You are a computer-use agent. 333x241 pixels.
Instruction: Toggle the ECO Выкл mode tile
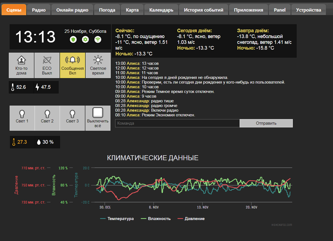(47, 65)
